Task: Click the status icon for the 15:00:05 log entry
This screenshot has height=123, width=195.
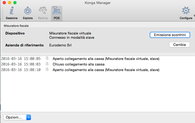Action: coord(47,58)
